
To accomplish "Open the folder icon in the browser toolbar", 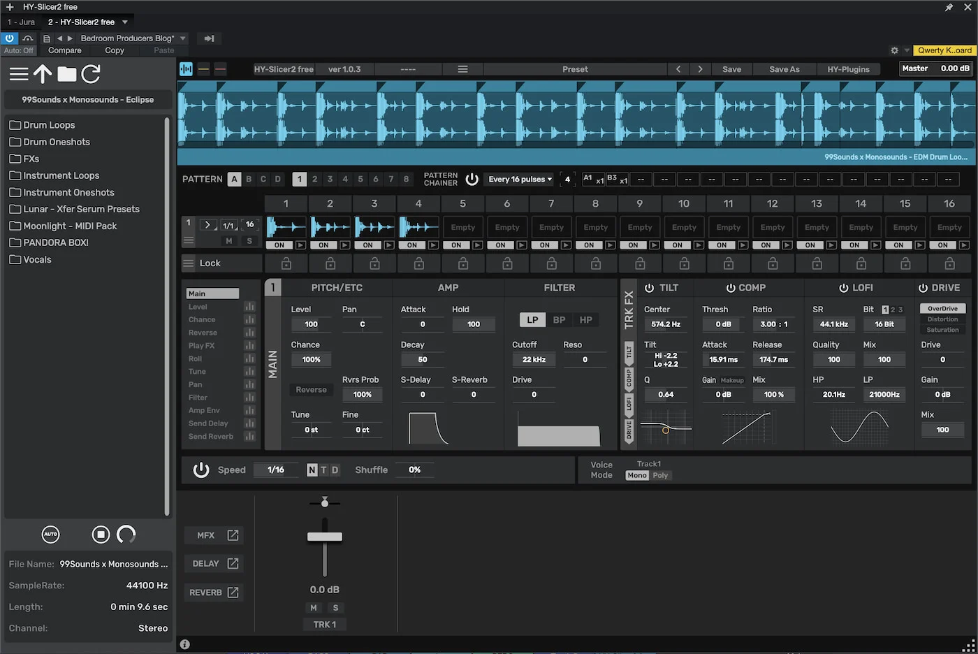I will (x=67, y=73).
